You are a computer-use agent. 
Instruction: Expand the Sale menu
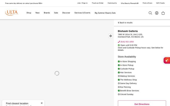point(56,13)
